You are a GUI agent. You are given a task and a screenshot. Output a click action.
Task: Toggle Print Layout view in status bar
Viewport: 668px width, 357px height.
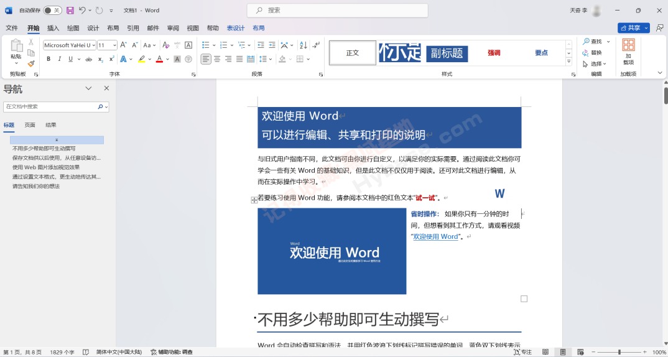pos(563,352)
